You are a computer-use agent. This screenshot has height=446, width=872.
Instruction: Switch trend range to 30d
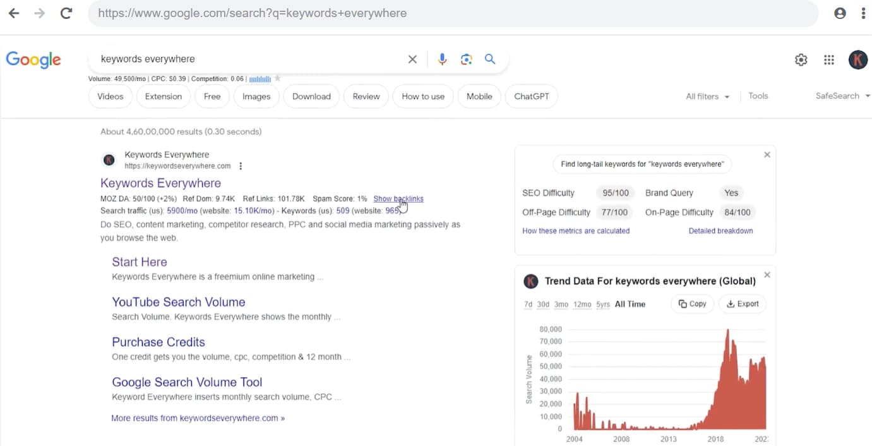pyautogui.click(x=543, y=304)
